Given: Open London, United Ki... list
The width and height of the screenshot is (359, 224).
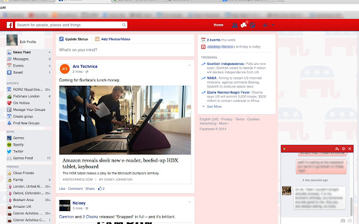Looking at the screenshot, I should (29, 186).
